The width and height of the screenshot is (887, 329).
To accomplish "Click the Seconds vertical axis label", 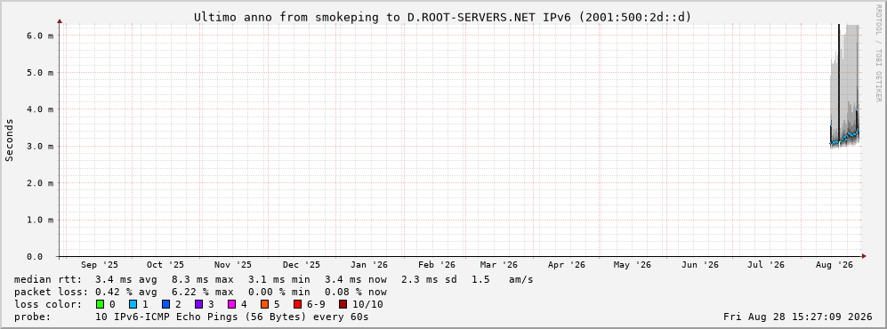I will (x=9, y=140).
